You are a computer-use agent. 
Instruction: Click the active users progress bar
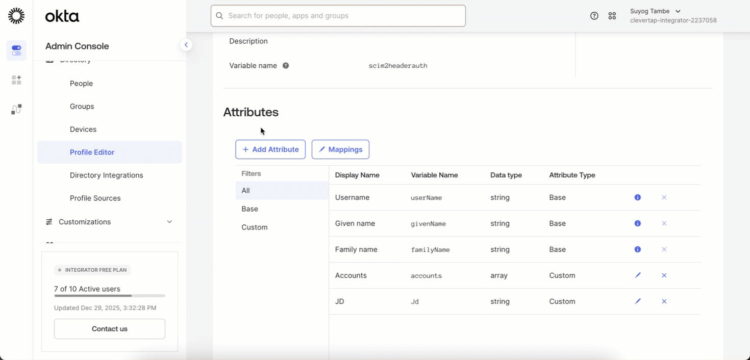tap(109, 296)
